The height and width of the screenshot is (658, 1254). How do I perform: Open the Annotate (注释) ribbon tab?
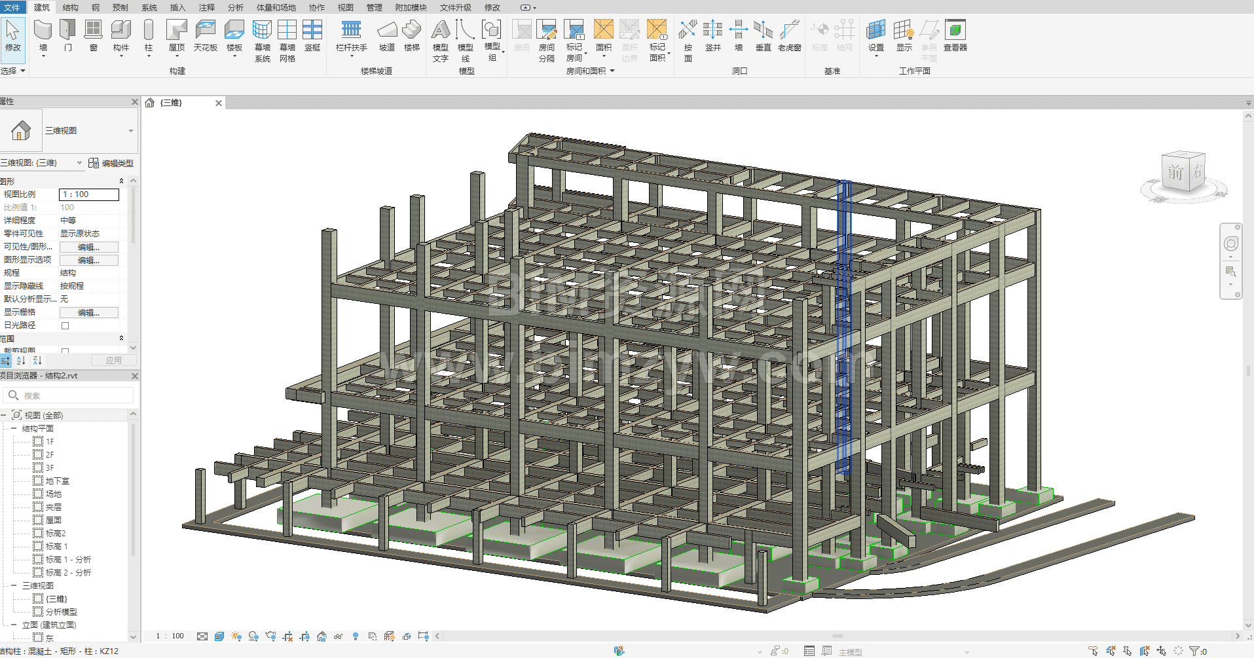[206, 7]
